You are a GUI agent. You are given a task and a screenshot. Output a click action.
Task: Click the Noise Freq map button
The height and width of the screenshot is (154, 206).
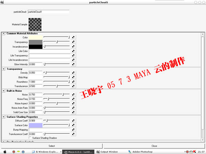point(73,99)
